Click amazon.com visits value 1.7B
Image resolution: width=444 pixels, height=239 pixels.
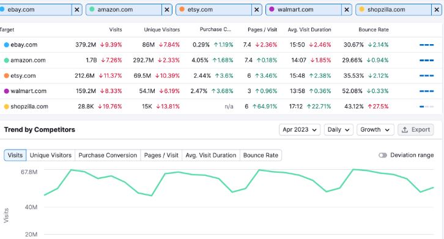pyautogui.click(x=92, y=60)
